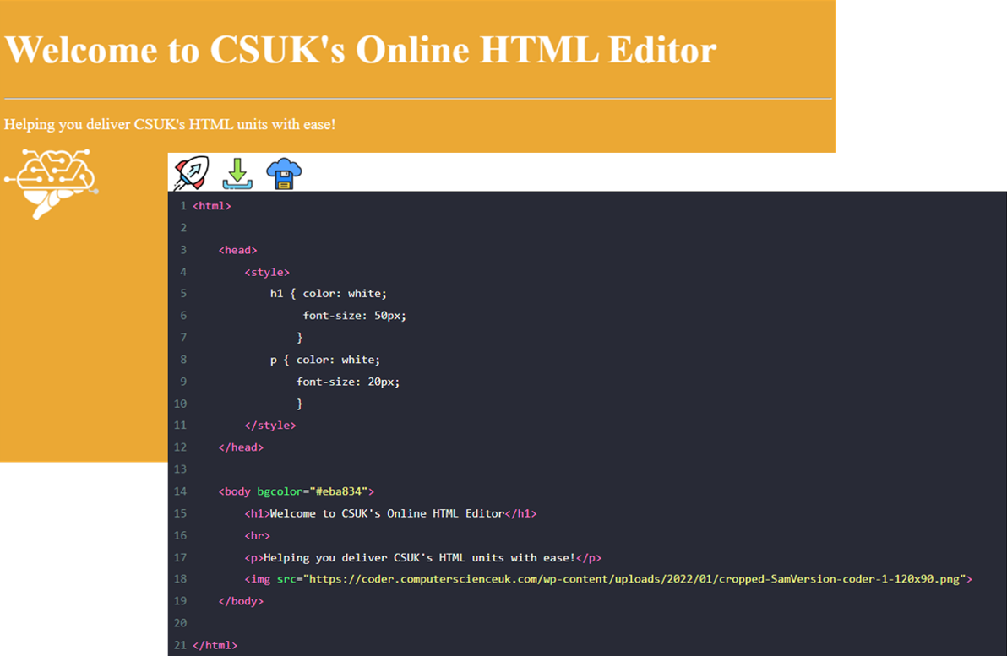Screen dimensions: 1007x656
Task: Click the closing </body> tag
Action: click(241, 601)
